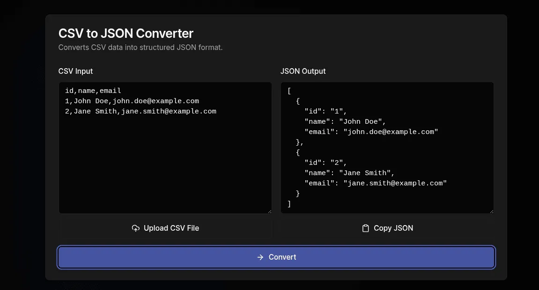
Task: Click the resize grip of the CSV Input box
Action: tap(269, 211)
